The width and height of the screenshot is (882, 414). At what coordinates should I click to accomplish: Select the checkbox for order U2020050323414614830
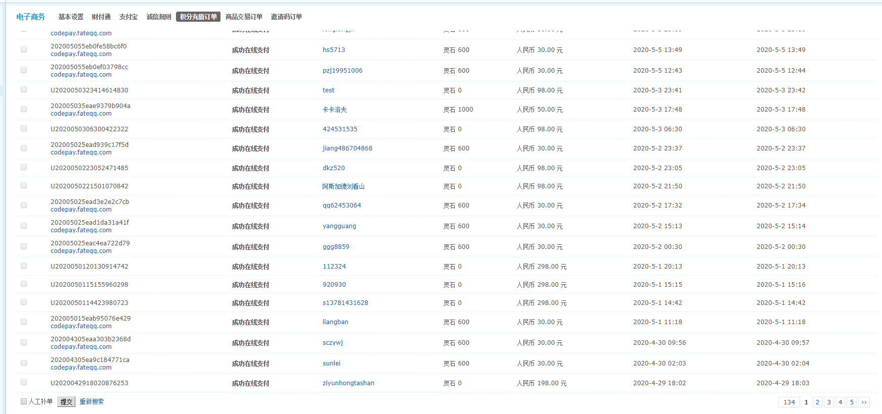[24, 89]
